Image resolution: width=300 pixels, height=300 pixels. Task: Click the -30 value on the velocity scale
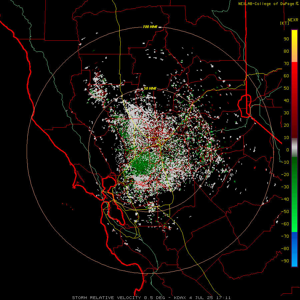[285, 187]
